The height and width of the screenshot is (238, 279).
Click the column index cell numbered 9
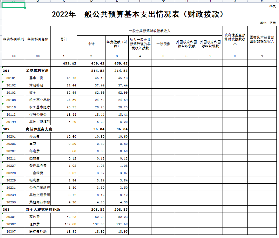(262, 56)
